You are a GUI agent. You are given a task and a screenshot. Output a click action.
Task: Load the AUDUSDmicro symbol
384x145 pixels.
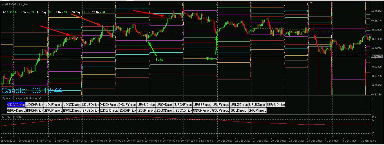point(90,104)
